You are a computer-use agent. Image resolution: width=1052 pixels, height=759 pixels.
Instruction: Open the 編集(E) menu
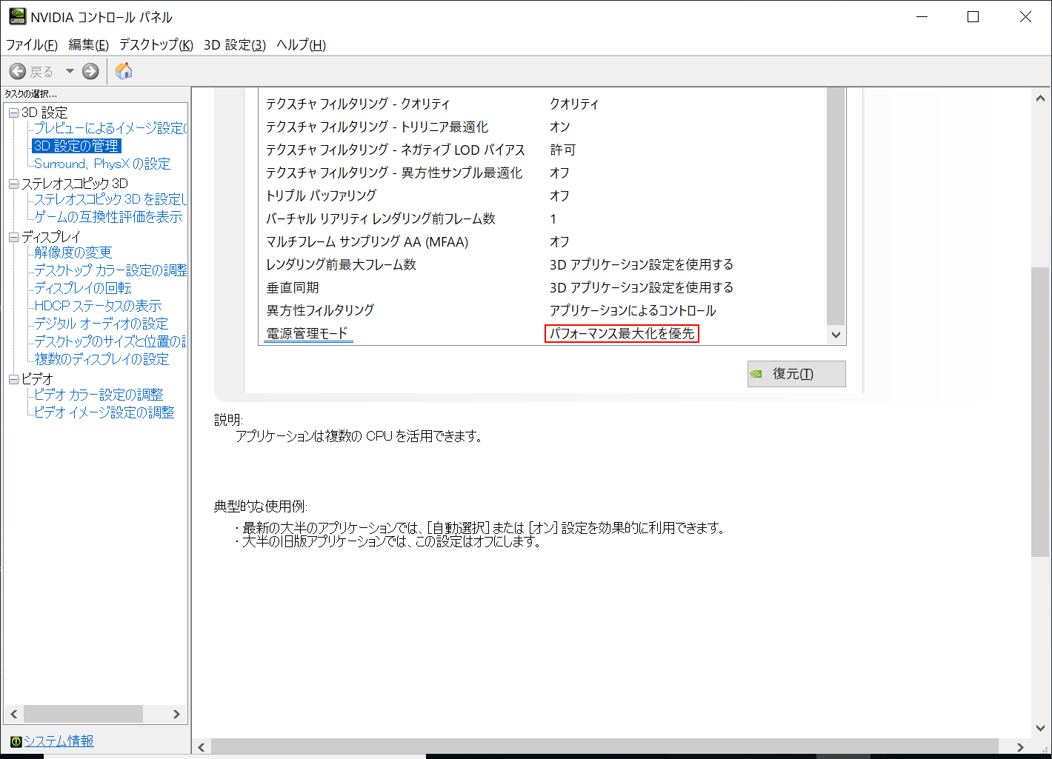[x=88, y=44]
